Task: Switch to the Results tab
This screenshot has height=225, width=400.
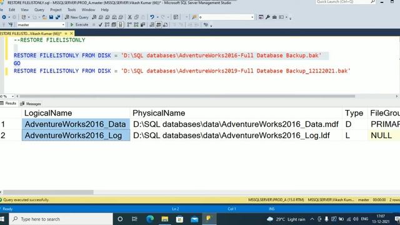Action: tap(8, 103)
